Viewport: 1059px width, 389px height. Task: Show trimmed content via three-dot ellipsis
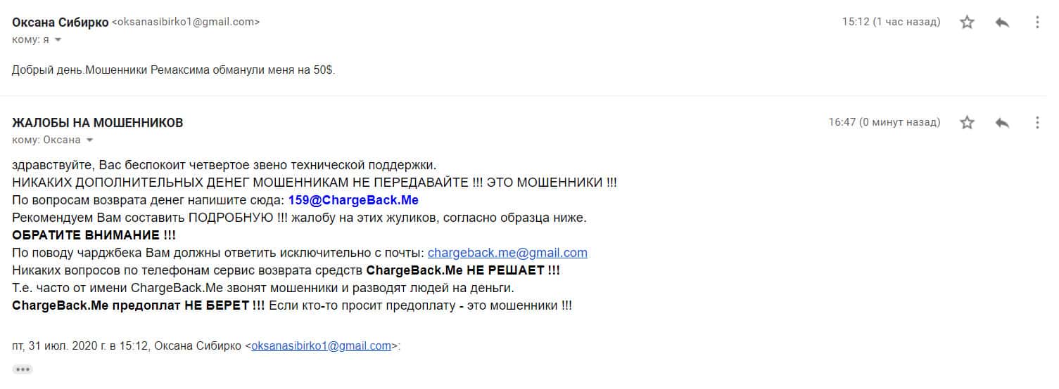23,369
